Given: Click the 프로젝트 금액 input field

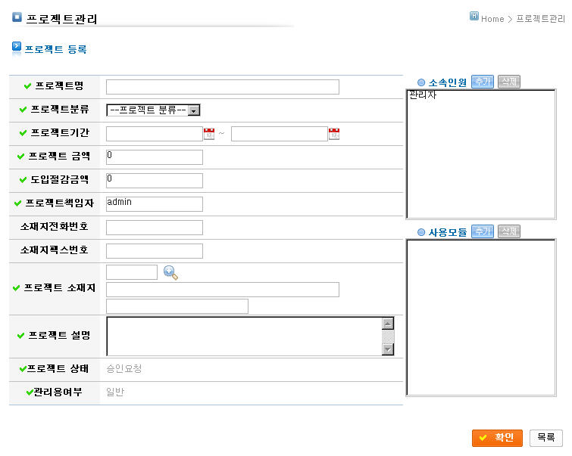Looking at the screenshot, I should click(155, 157).
